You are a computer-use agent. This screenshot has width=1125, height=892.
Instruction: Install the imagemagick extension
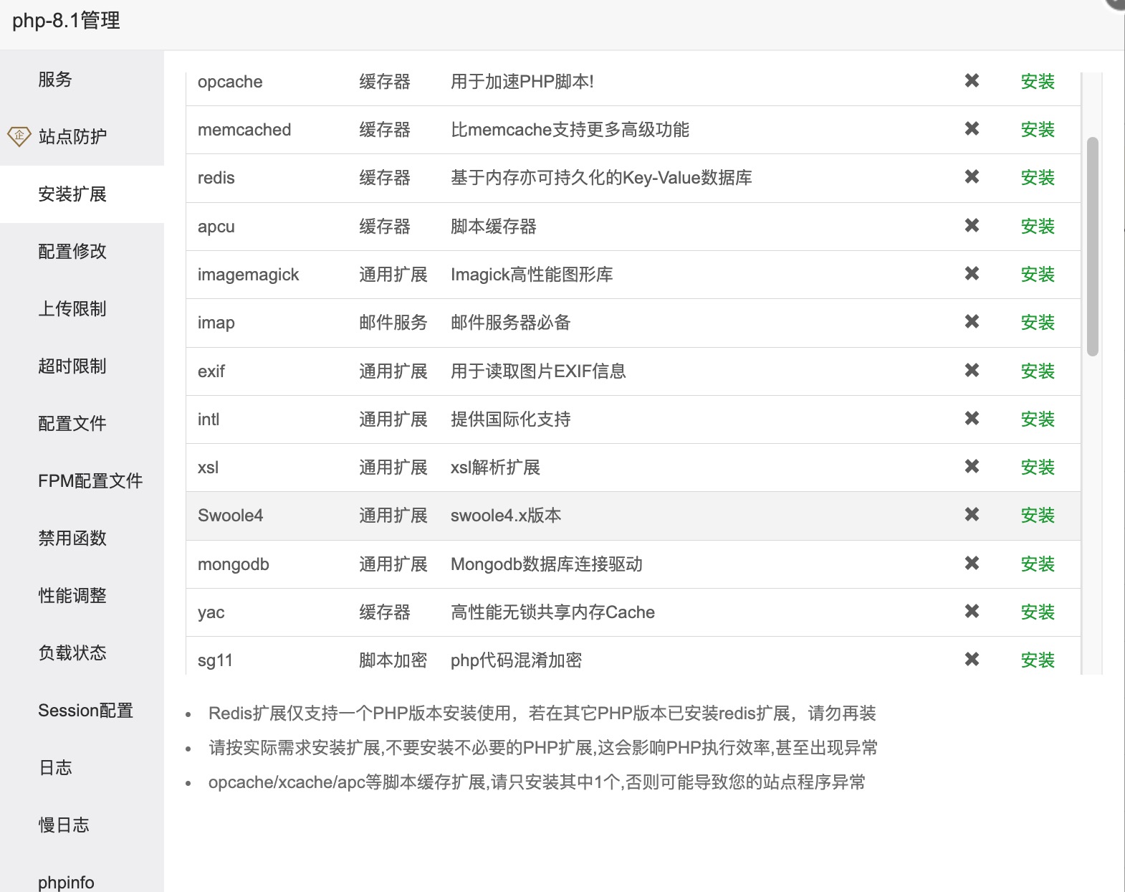(x=1038, y=275)
